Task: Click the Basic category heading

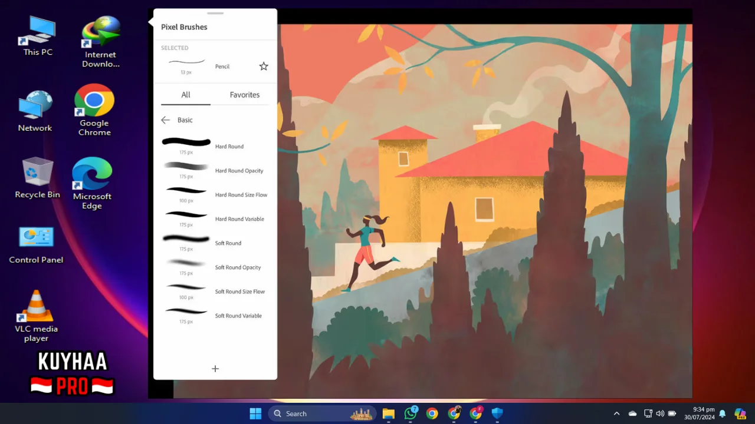Action: pos(185,120)
